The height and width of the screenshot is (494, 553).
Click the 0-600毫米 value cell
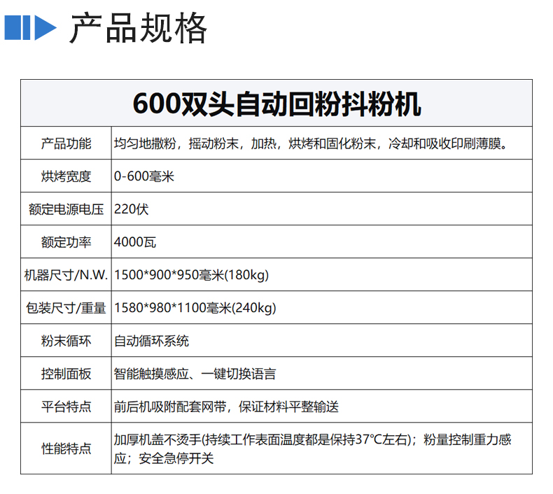click(144, 176)
